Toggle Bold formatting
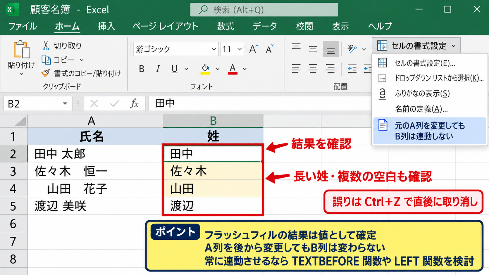 pos(142,69)
